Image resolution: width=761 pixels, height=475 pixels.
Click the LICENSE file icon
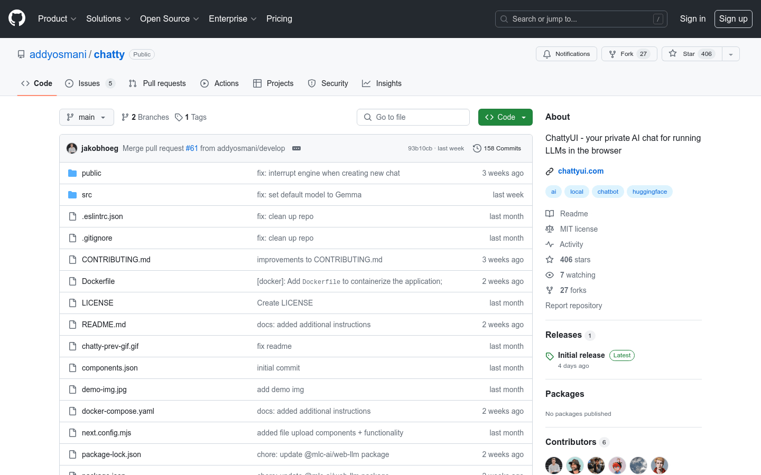72,303
